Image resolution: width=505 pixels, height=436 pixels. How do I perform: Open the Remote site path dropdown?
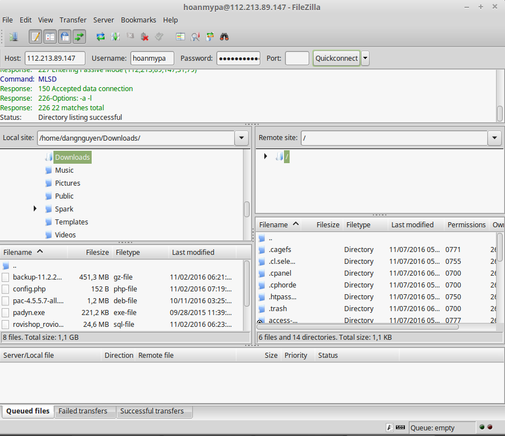coord(495,138)
